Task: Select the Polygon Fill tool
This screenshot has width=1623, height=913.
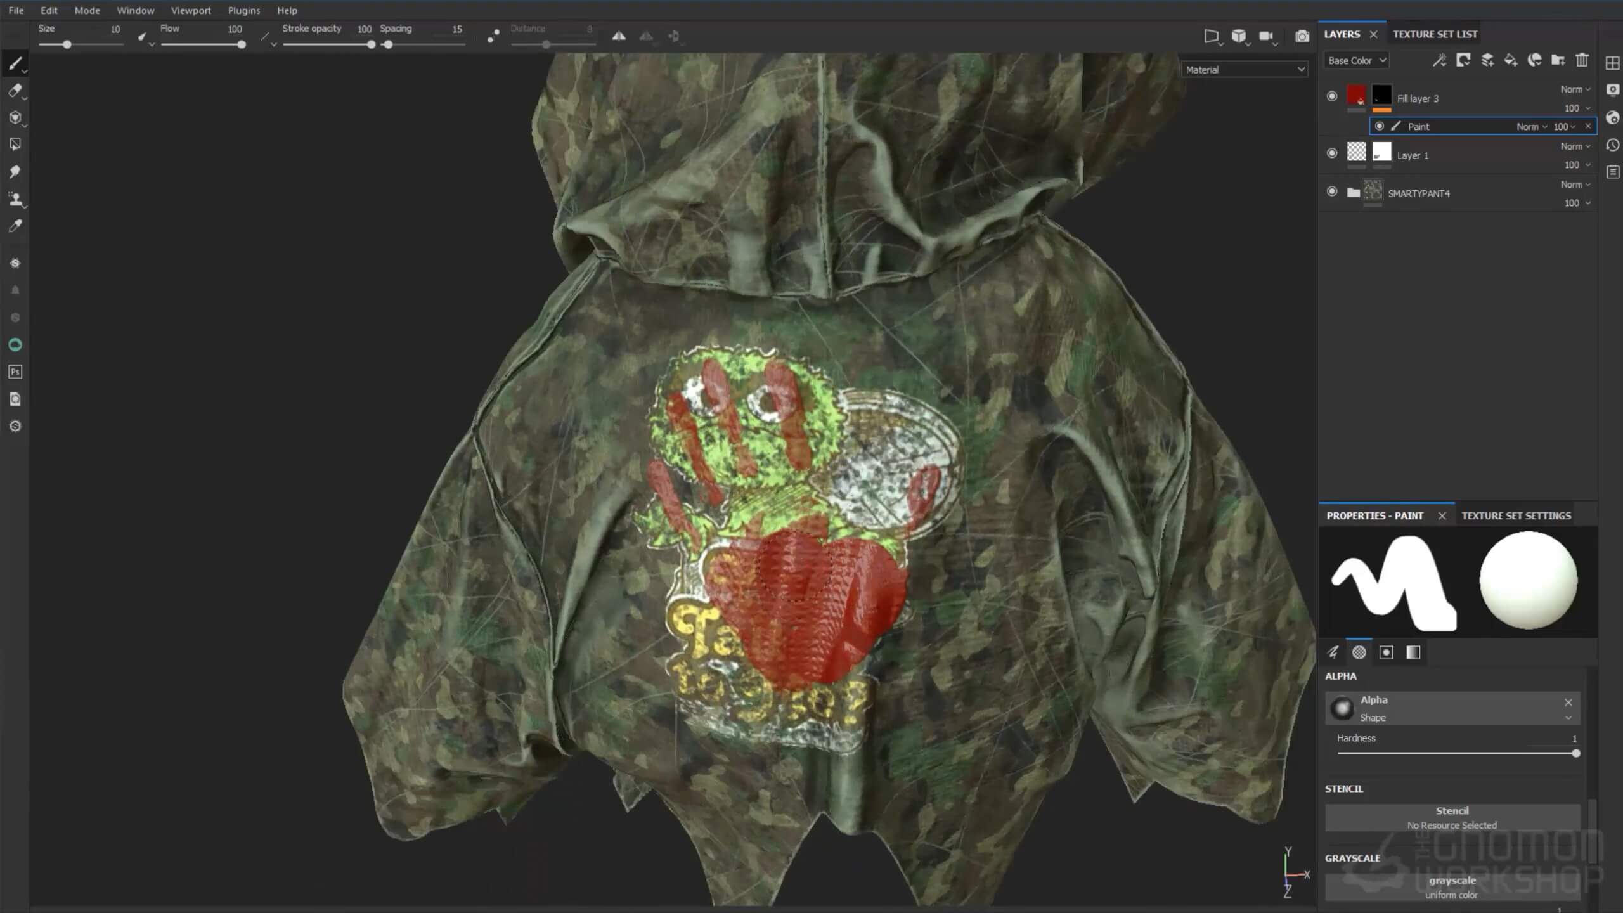Action: tap(15, 145)
